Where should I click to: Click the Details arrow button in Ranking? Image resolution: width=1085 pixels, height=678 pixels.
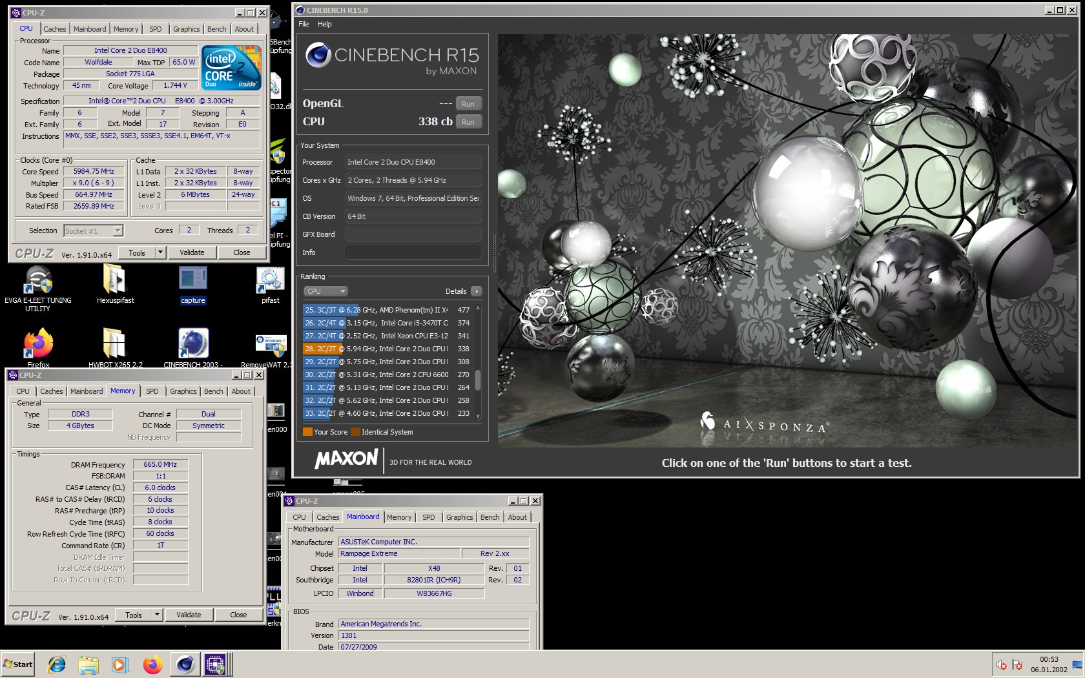pyautogui.click(x=477, y=291)
